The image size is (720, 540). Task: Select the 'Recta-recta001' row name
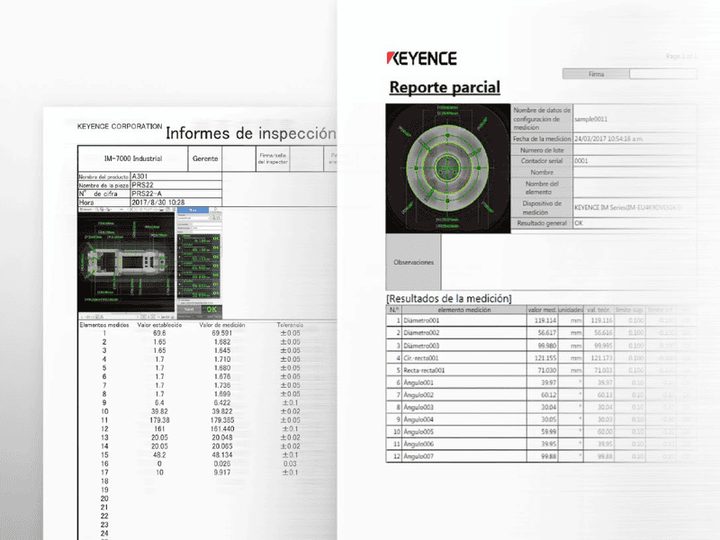424,370
